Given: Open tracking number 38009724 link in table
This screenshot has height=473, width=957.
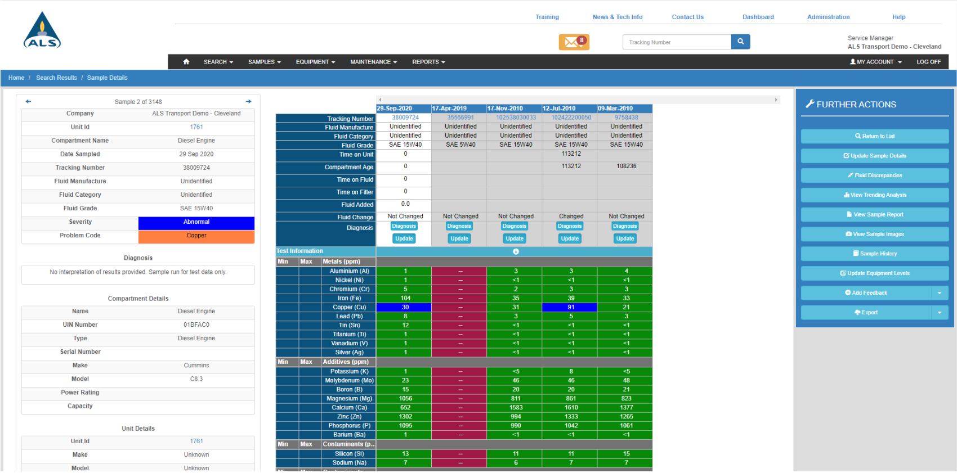Looking at the screenshot, I should [x=405, y=118].
